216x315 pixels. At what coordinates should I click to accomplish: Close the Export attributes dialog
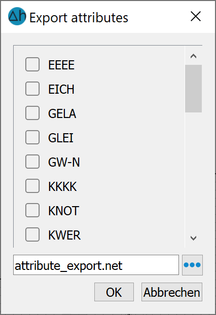(196, 16)
